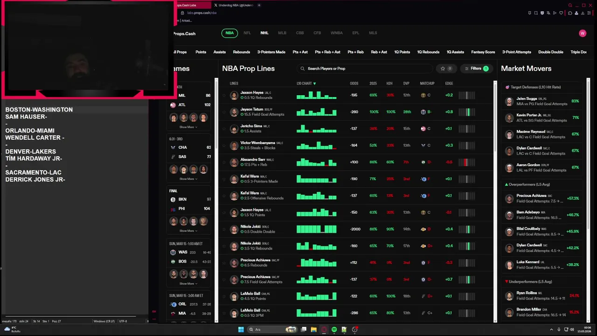The image size is (597, 336).
Task: Favorite the Jericho Sims Assists prop
Action: tap(224, 129)
